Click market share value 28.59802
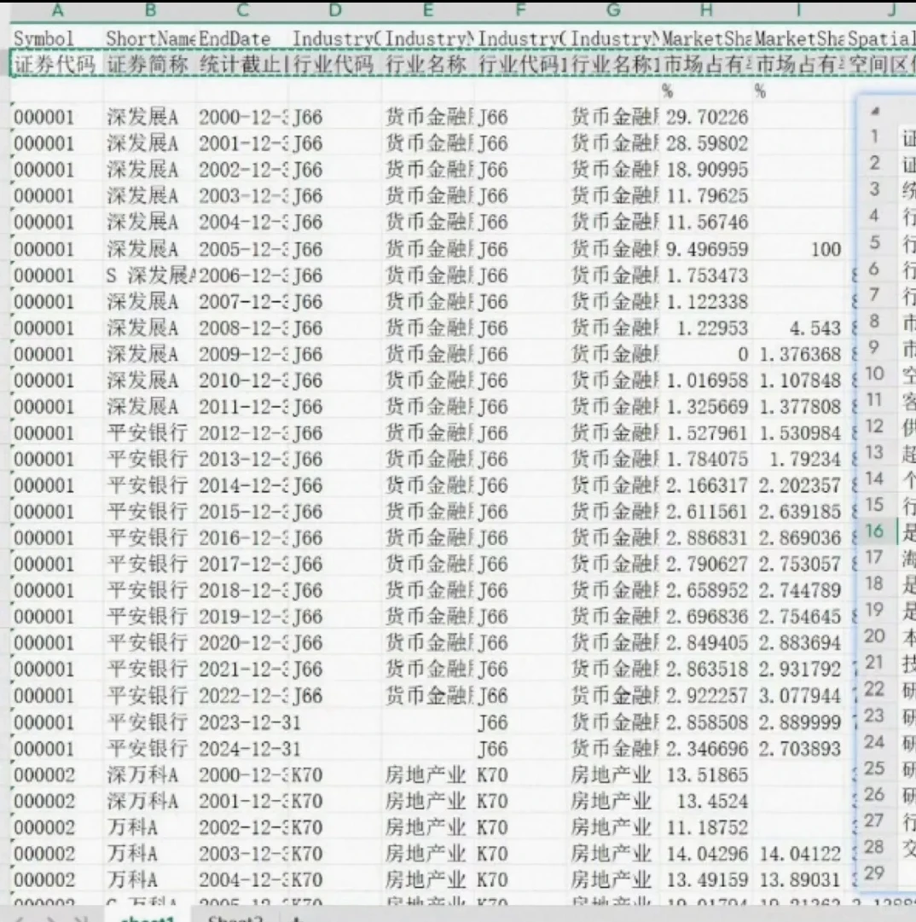The height and width of the screenshot is (922, 916). (707, 143)
